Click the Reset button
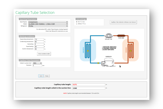163x109 pixels. pos(47,76)
